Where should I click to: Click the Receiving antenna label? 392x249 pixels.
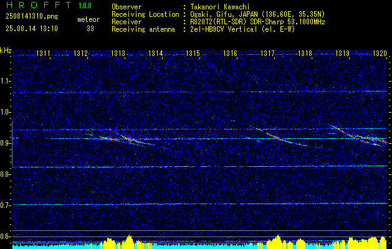click(143, 29)
